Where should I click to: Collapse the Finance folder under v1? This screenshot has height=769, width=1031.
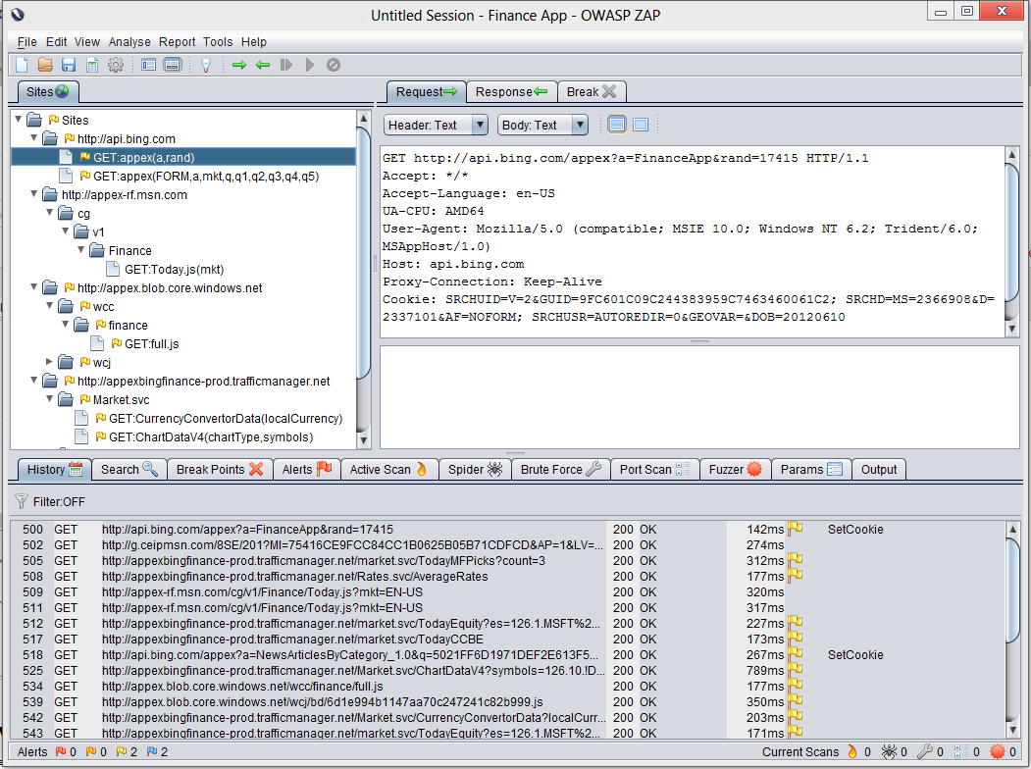81,250
